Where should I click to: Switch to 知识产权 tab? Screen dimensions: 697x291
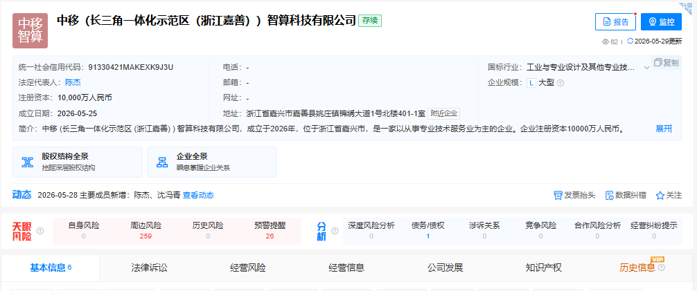(544, 268)
